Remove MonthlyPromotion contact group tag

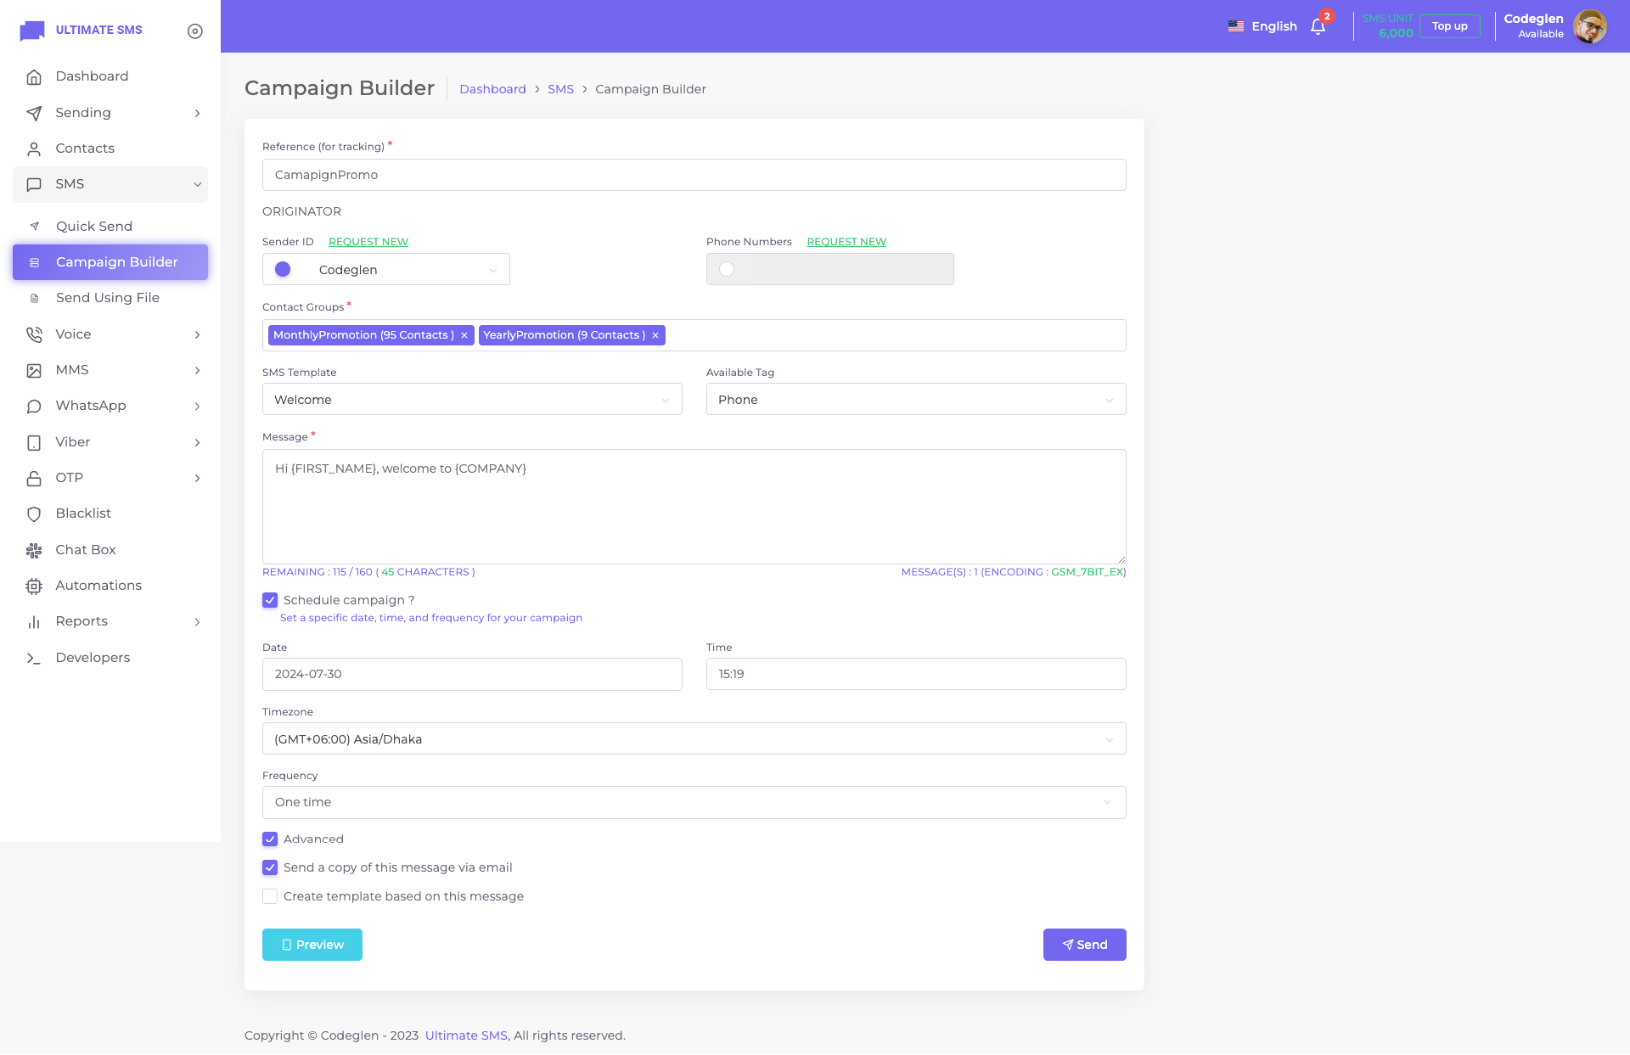(464, 335)
